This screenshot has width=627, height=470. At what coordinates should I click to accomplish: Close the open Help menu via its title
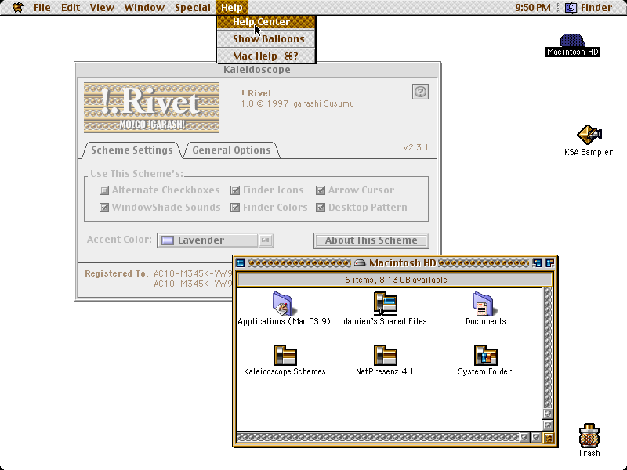[x=232, y=8]
